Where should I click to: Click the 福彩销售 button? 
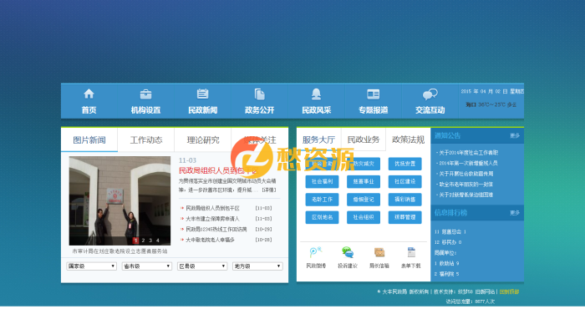click(x=404, y=200)
